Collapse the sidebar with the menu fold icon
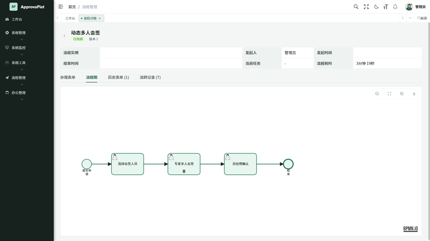 60,7
